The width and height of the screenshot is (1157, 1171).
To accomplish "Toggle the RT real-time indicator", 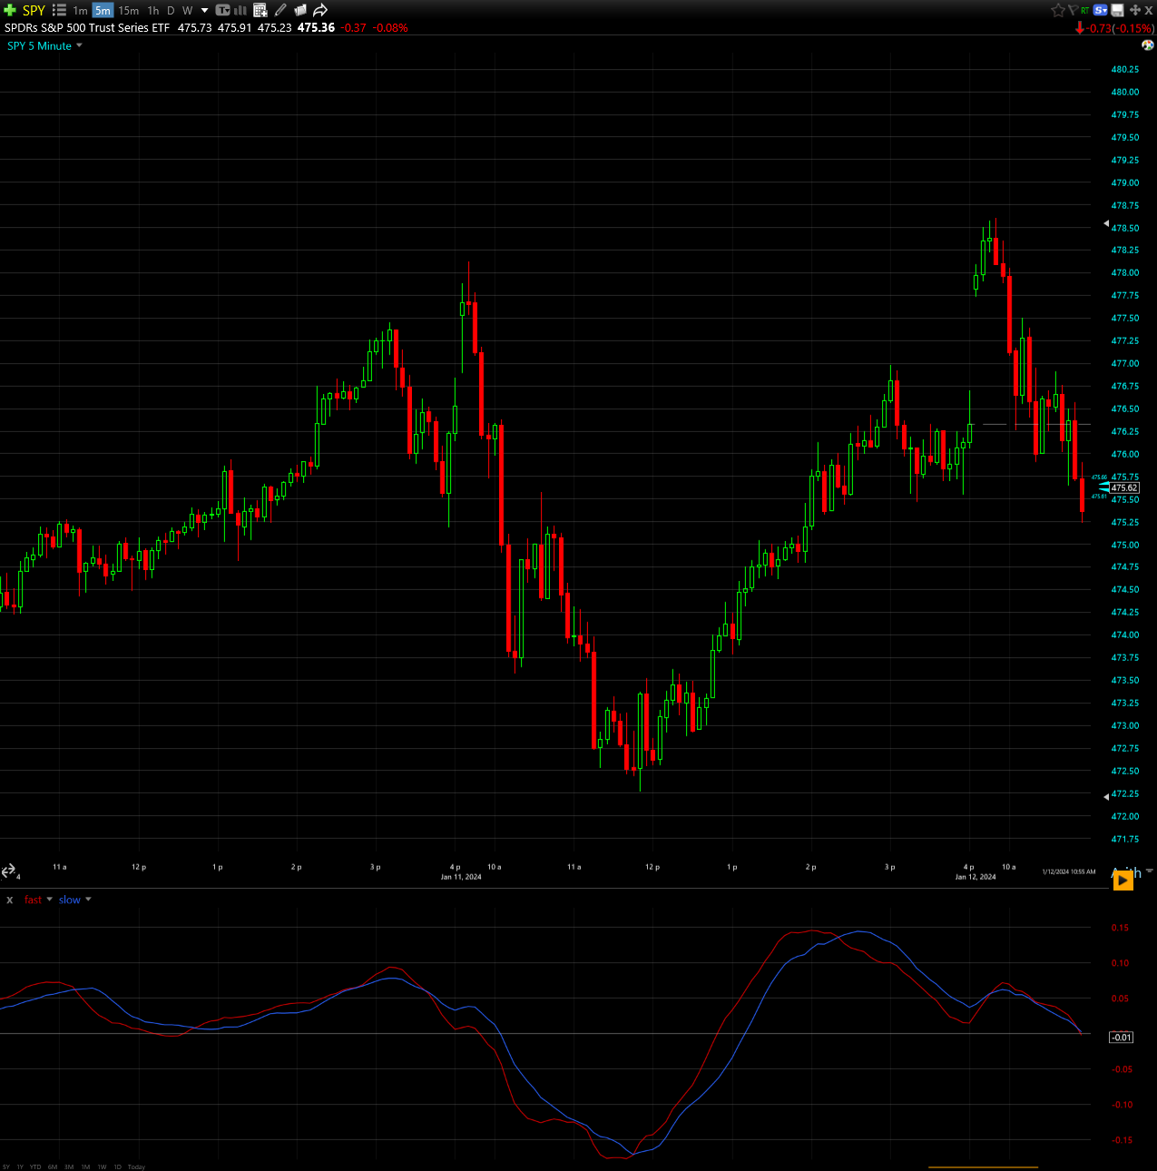I will tap(1085, 10).
